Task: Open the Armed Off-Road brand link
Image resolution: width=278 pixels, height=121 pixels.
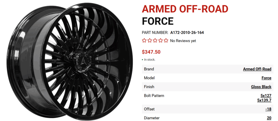Action: click(257, 69)
